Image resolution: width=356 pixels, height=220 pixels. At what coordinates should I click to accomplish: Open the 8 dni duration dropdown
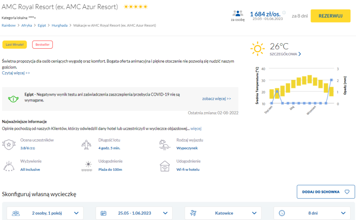pyautogui.click(x=312, y=213)
